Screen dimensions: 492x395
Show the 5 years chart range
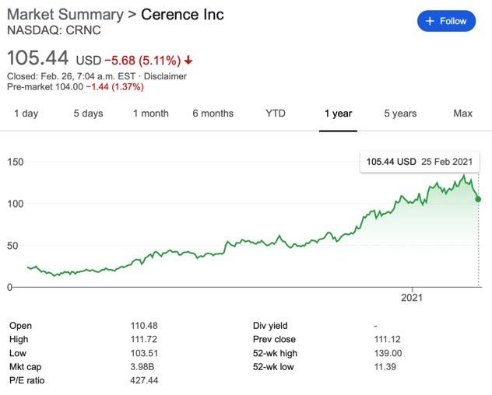click(400, 114)
